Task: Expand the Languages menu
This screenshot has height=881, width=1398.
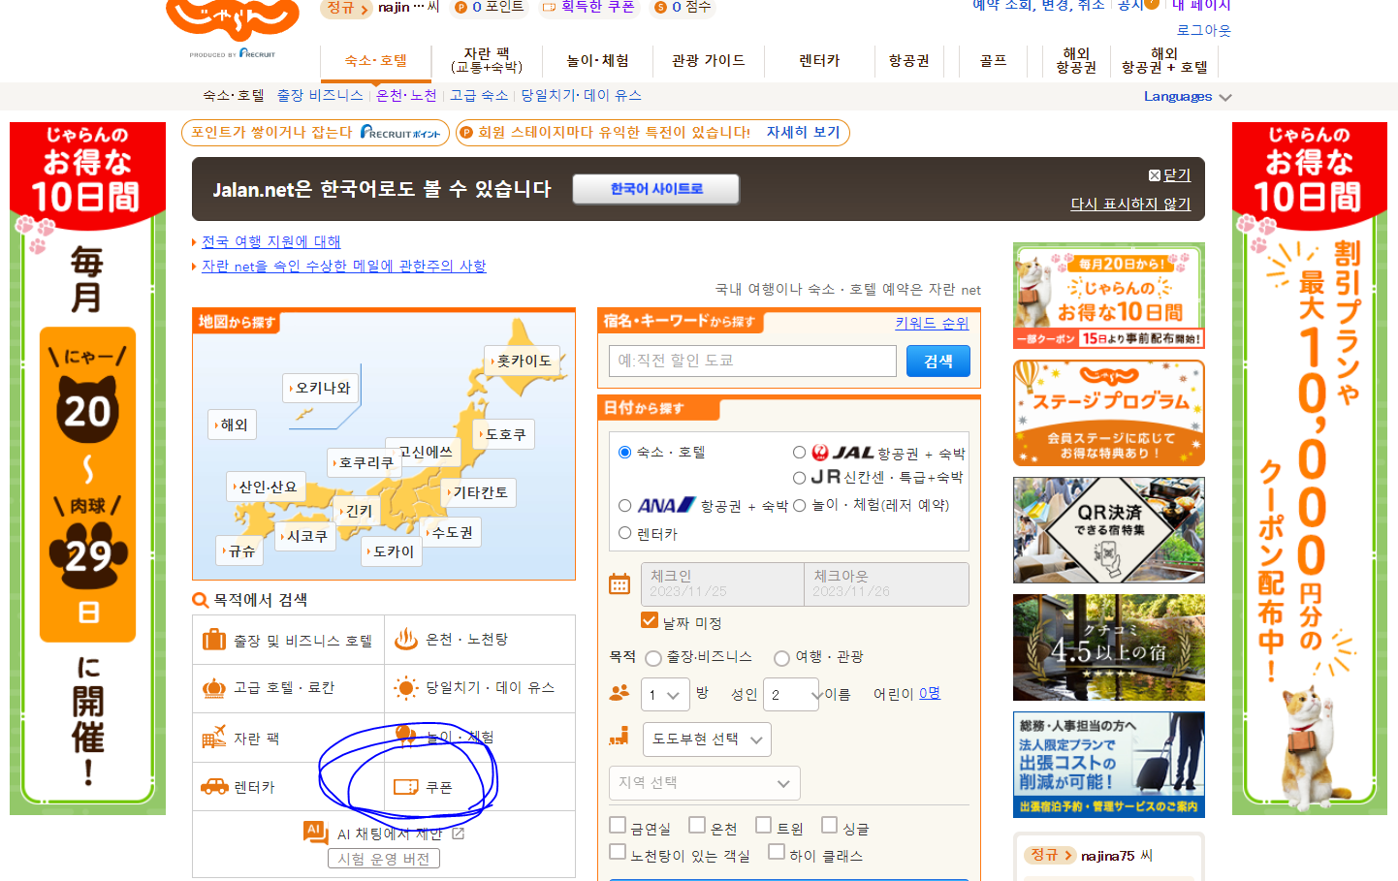Action: point(1188,96)
